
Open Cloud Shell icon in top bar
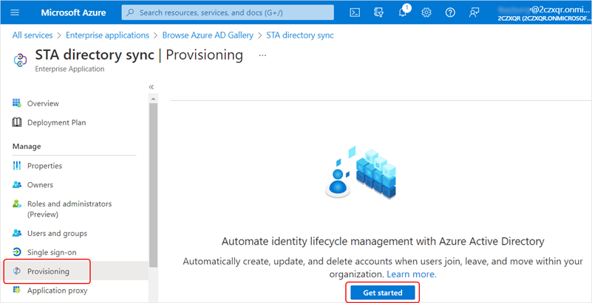[355, 13]
